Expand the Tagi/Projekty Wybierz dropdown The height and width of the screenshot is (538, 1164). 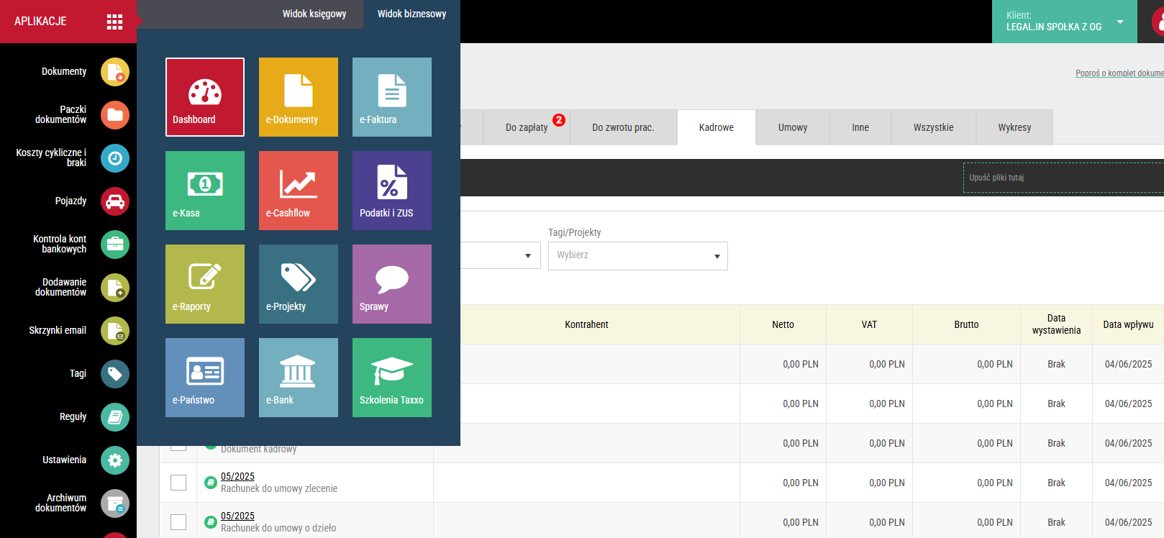(637, 256)
